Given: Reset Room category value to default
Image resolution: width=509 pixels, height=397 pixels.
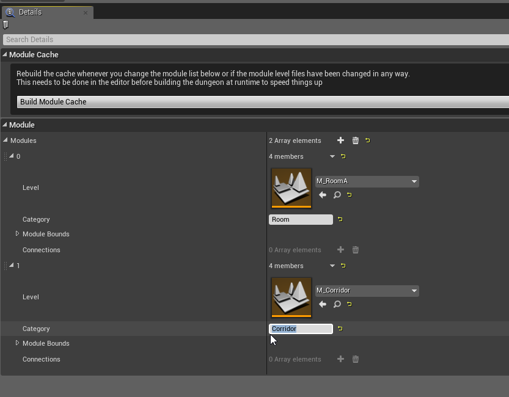Looking at the screenshot, I should tap(340, 219).
